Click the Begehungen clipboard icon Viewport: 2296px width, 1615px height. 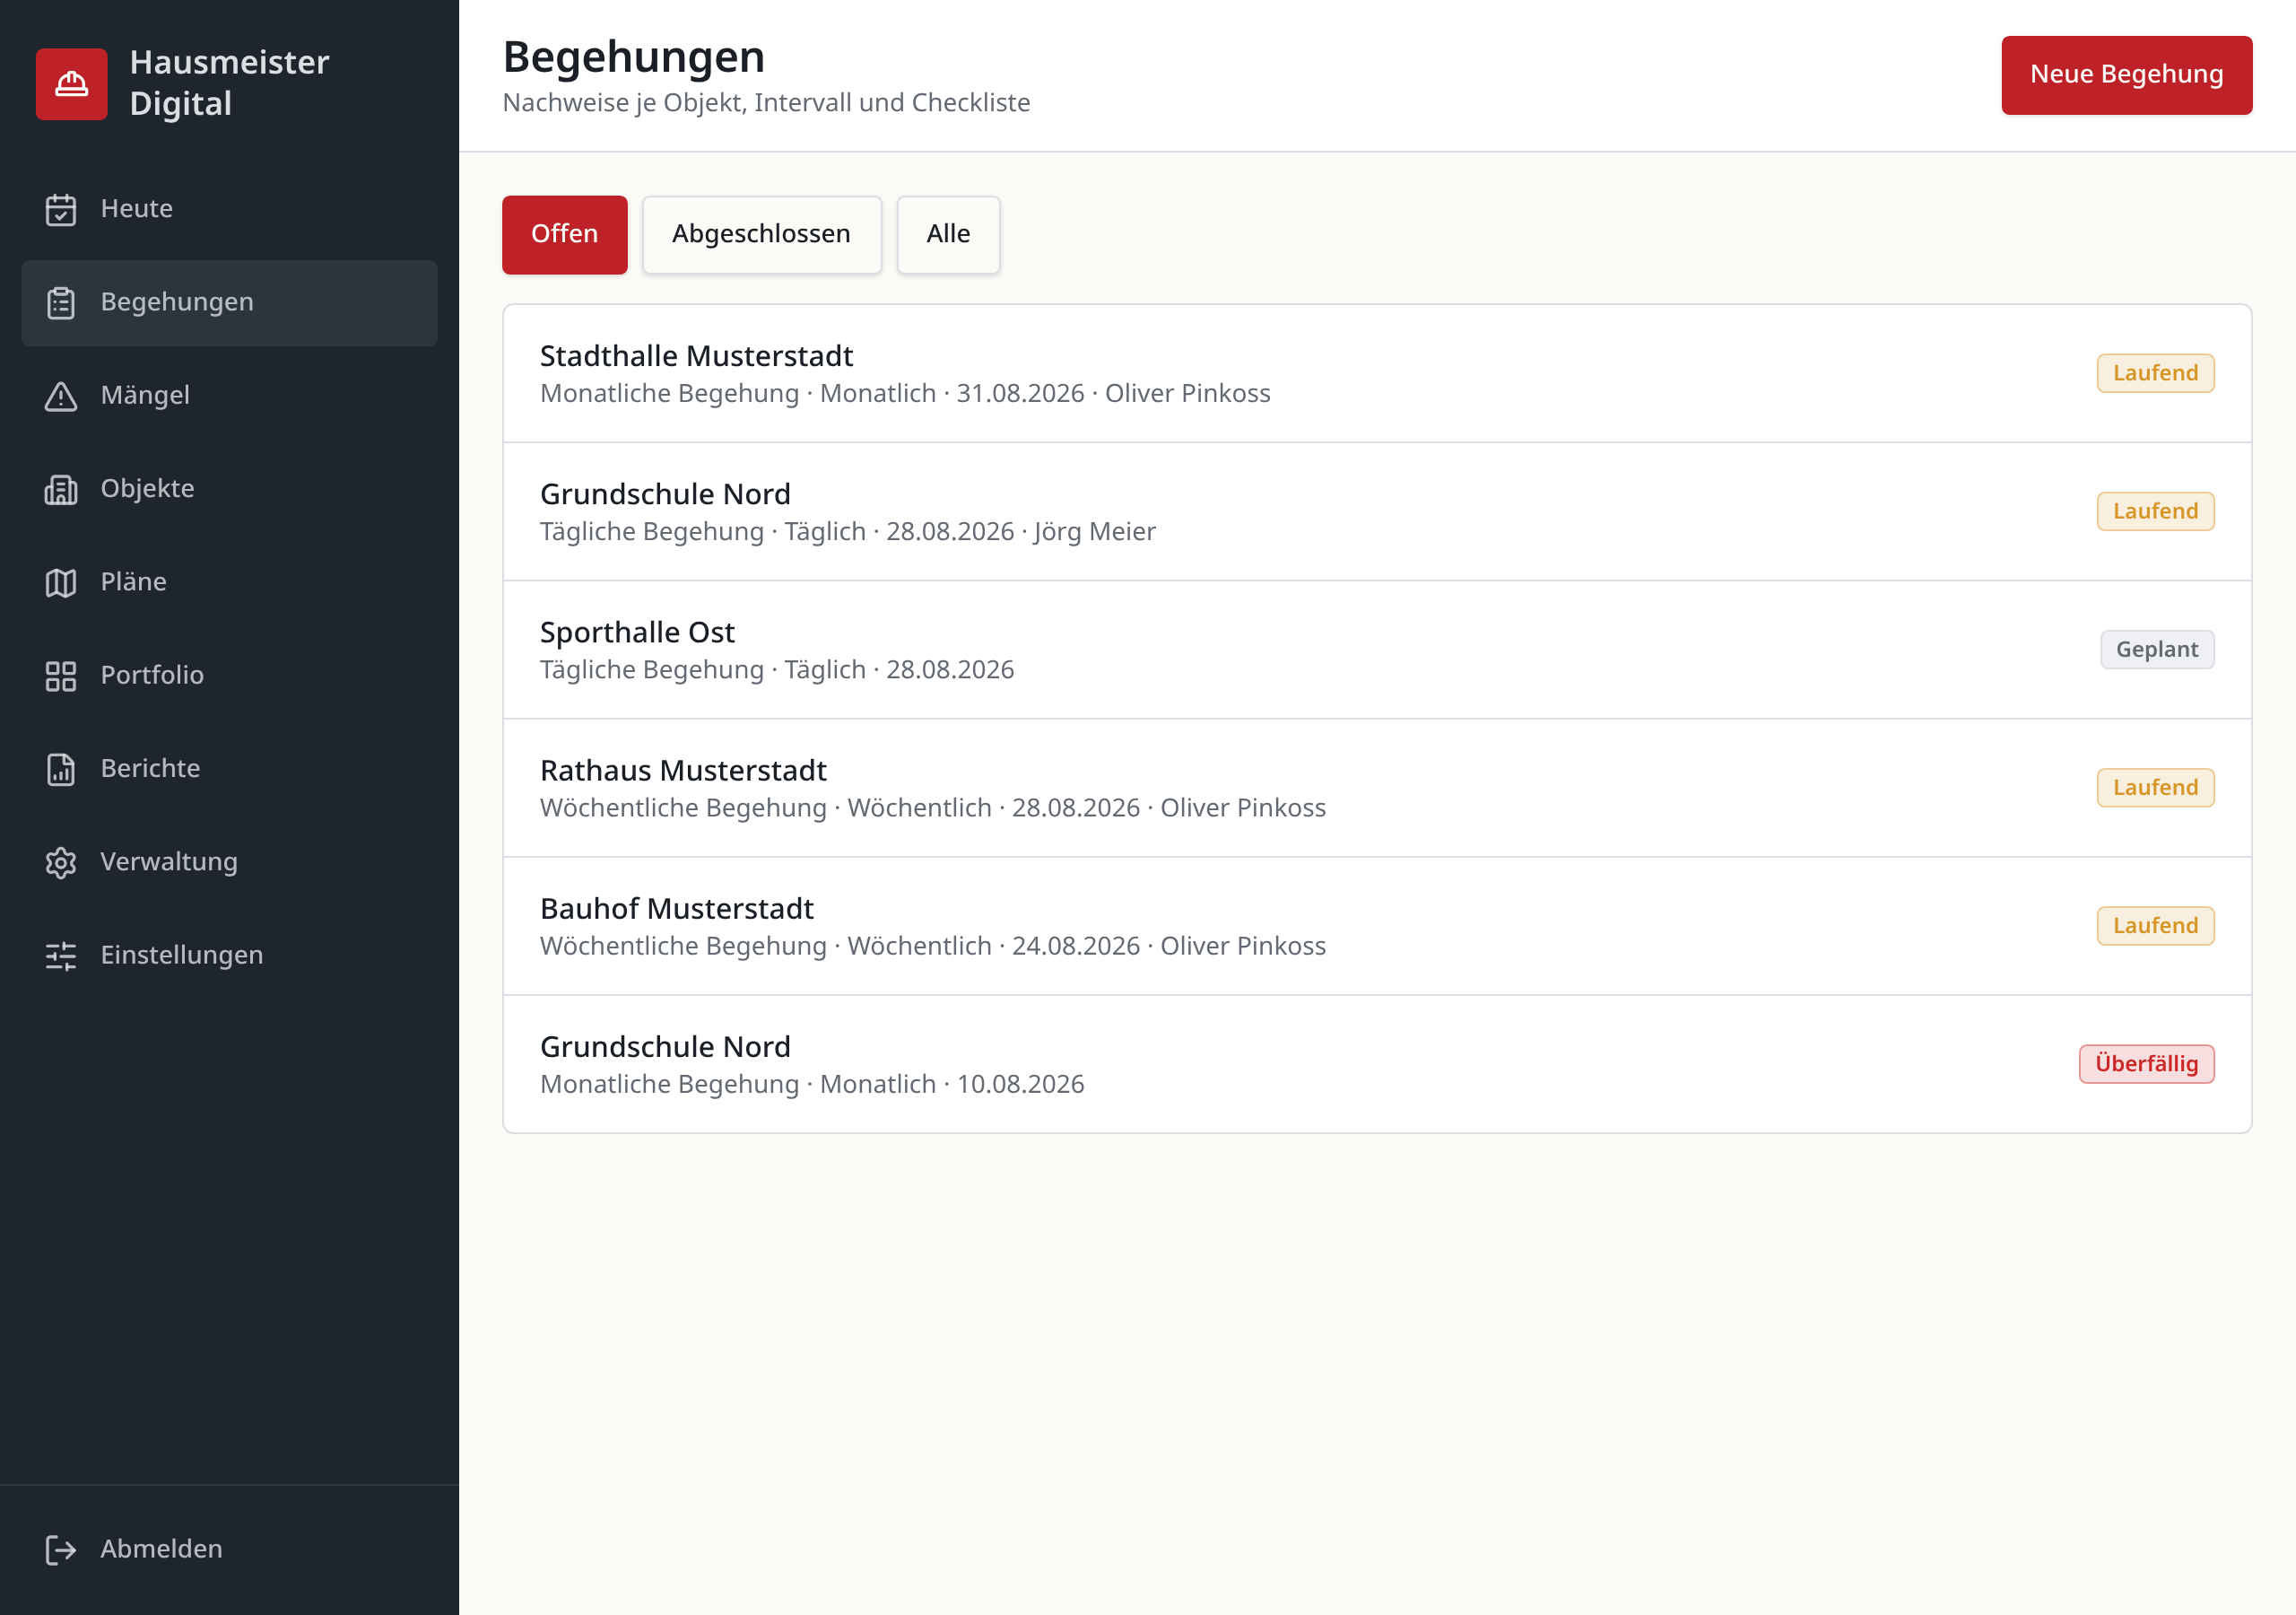[61, 302]
